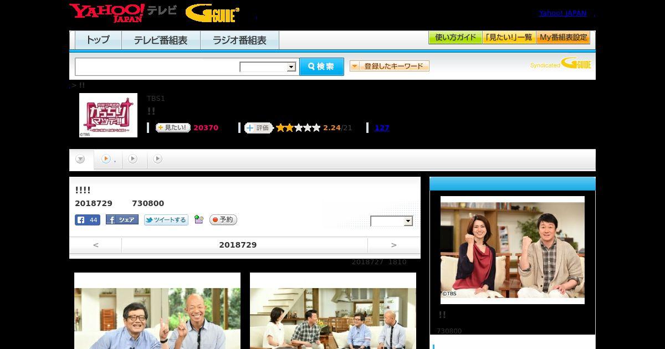Open My番組表設定
The image size is (665, 349).
coord(563,38)
